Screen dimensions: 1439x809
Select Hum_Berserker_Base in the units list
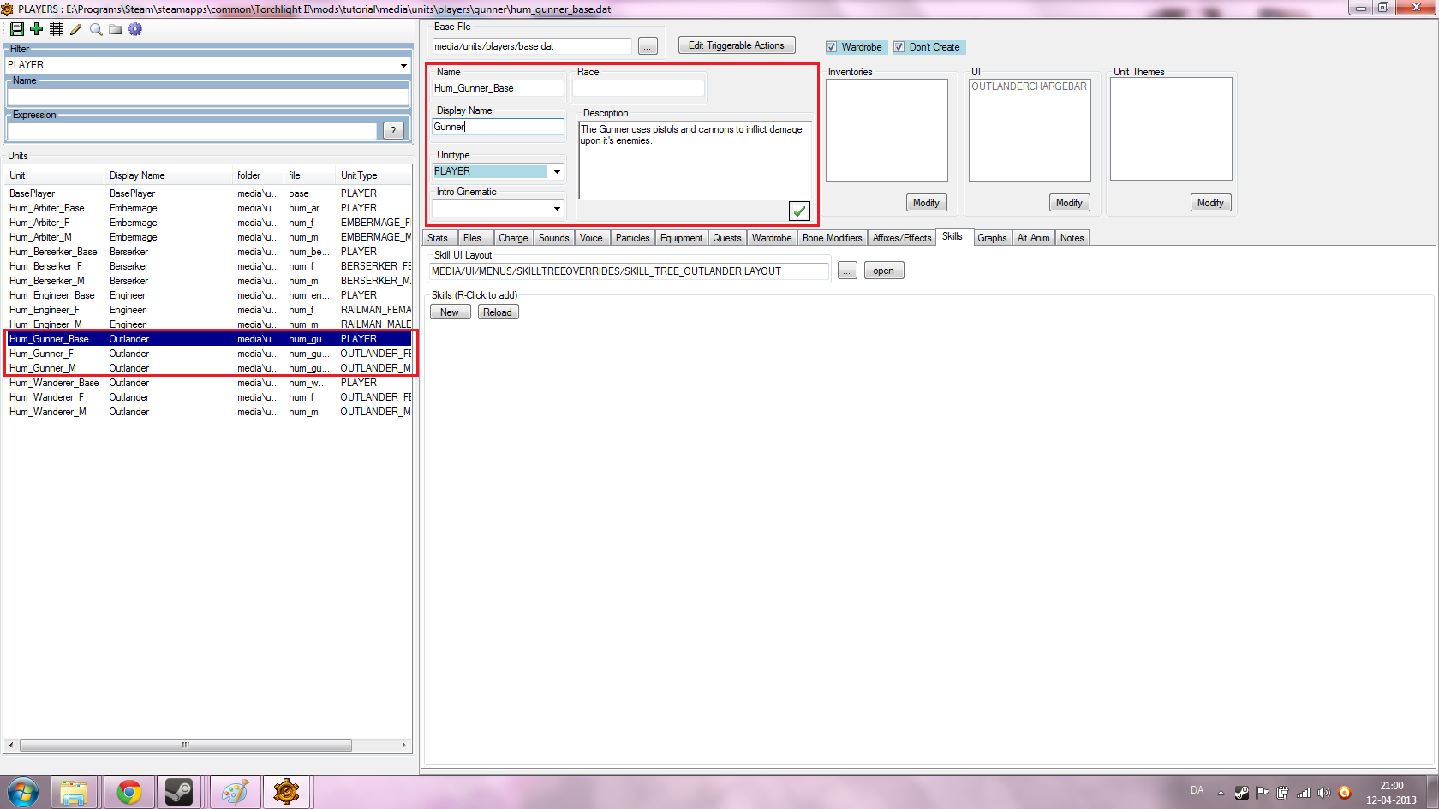tap(209, 252)
